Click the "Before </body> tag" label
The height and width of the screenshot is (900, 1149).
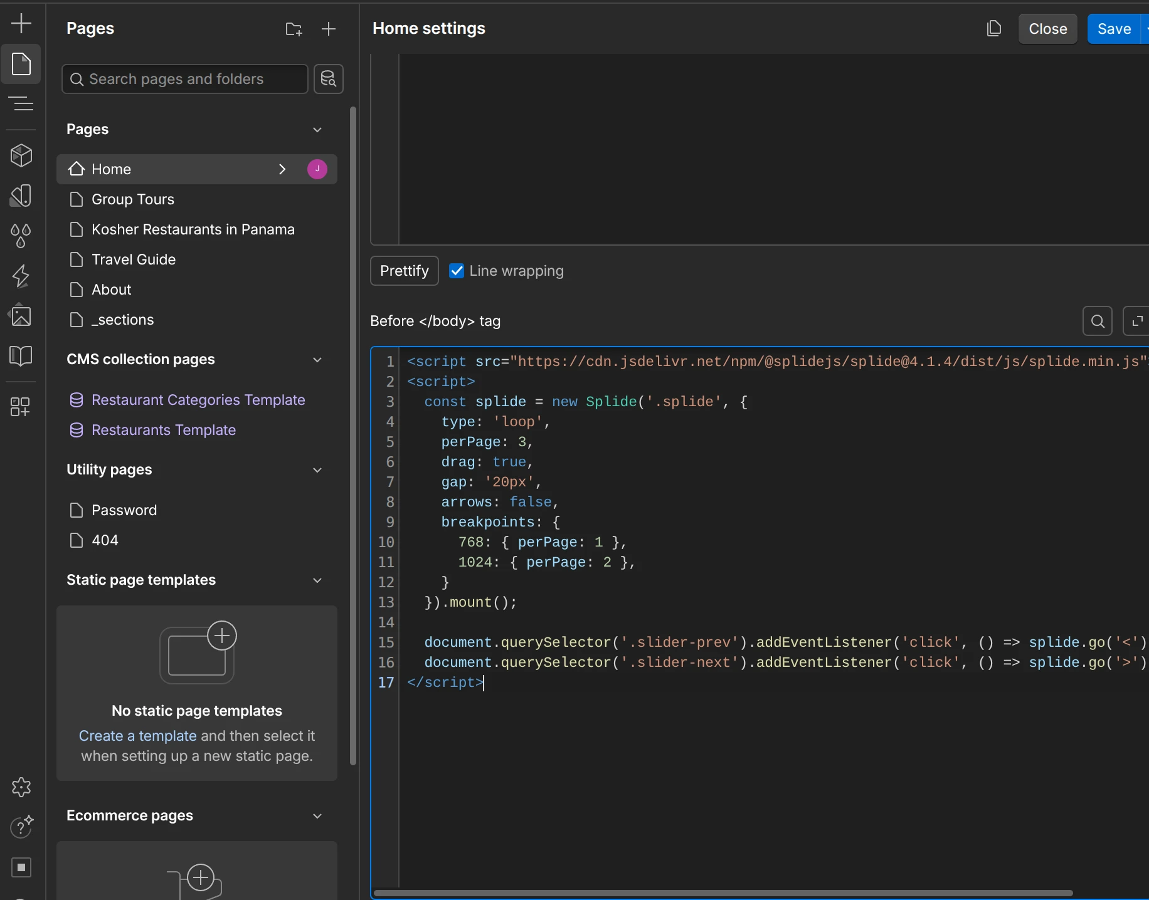(x=435, y=321)
